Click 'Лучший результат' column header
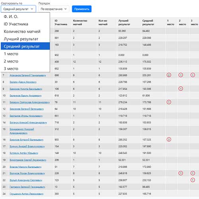The height and width of the screenshot is (199, 199). [x=124, y=22]
